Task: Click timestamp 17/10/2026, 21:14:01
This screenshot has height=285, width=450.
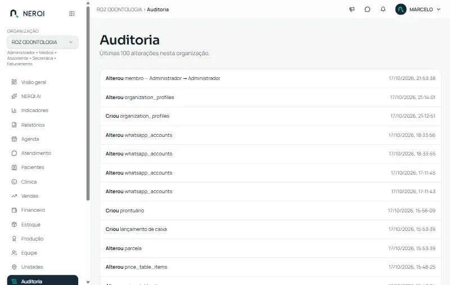Action: pyautogui.click(x=412, y=97)
